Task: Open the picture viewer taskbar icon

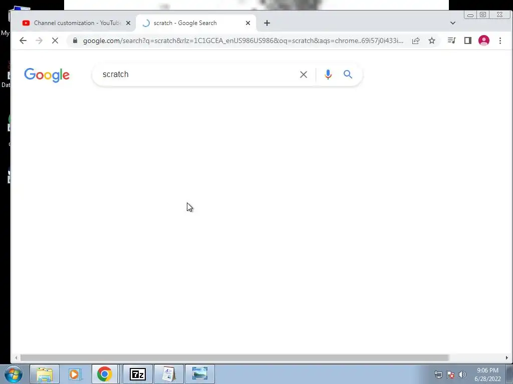Action: (x=200, y=374)
